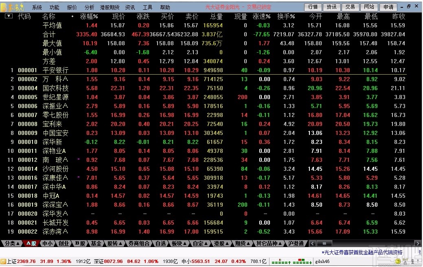Screen dimensions: 423x267
Task: Switch to the 创业 tab
Action: tap(64, 243)
